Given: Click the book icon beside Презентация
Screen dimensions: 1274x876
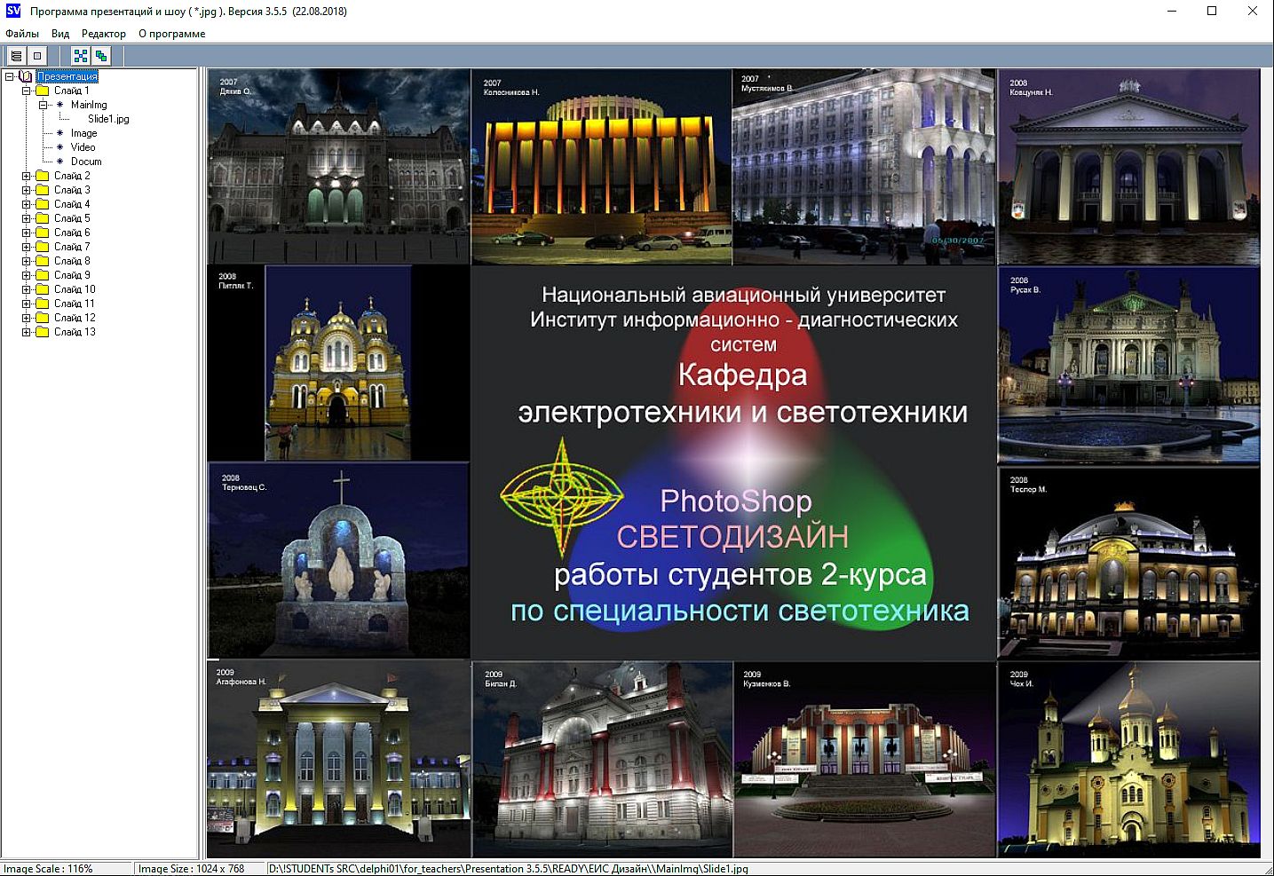Looking at the screenshot, I should [x=26, y=76].
